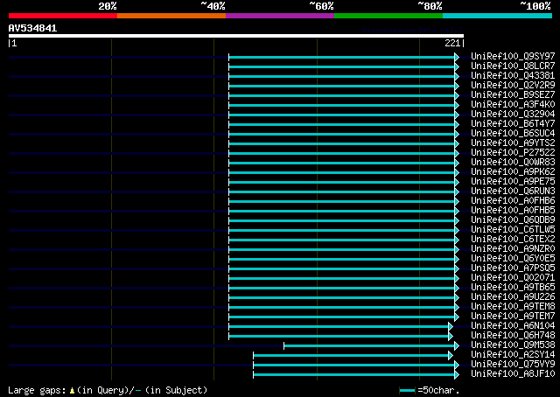Click the green ~80% identity legend segment
Viewport: 560px width, 397px height.
388,16
